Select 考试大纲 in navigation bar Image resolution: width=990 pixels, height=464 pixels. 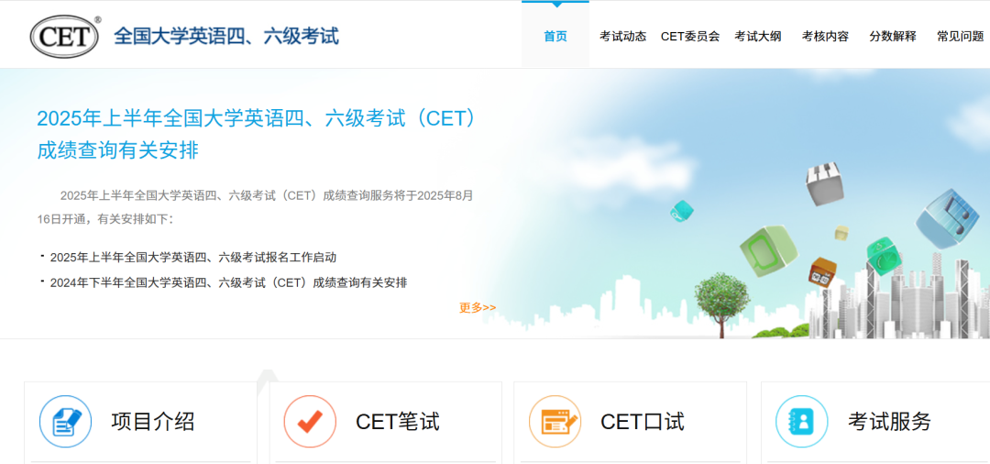758,37
